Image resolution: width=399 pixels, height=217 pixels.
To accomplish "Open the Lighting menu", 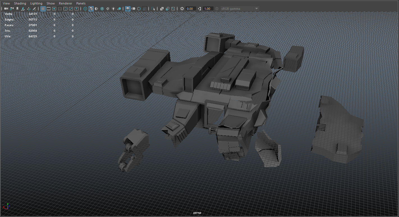I will pyautogui.click(x=36, y=3).
